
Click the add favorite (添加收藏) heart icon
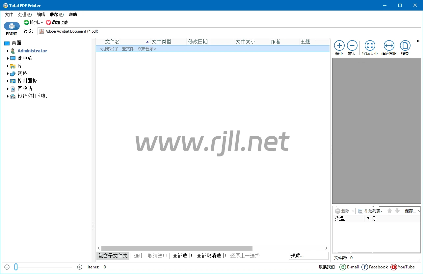[48, 22]
